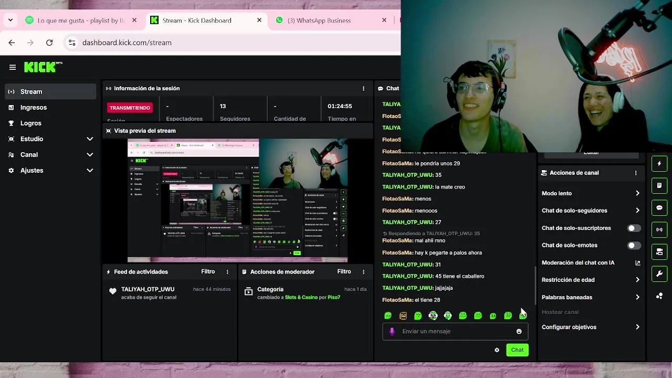The width and height of the screenshot is (672, 378).
Task: Open Piso7 user link in moderator actions
Action: (334, 298)
